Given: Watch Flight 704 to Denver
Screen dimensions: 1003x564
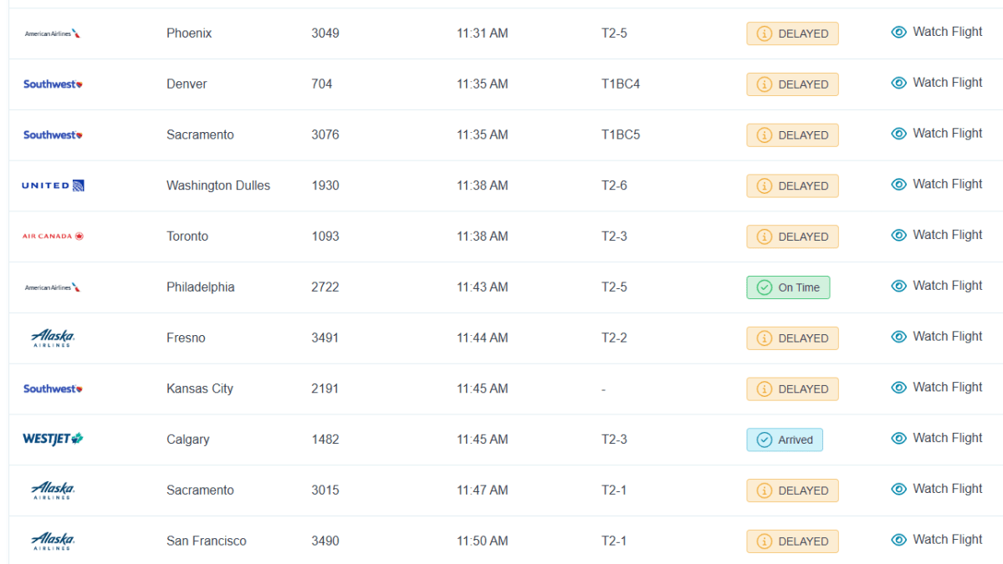Looking at the screenshot, I should [x=936, y=83].
